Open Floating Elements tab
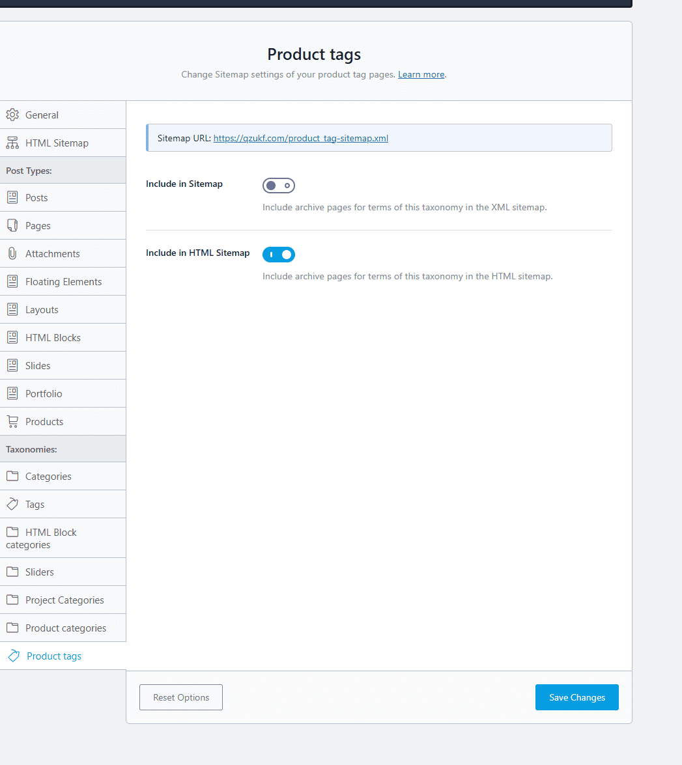This screenshot has width=682, height=765. [x=63, y=281]
